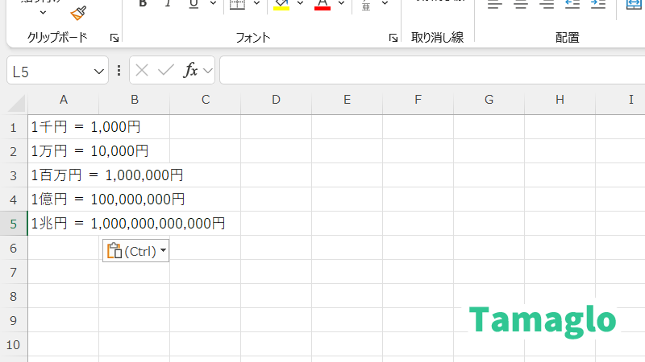The width and height of the screenshot is (645, 362).
Task: Open the font color dropdown arrow
Action: pyautogui.click(x=342, y=4)
